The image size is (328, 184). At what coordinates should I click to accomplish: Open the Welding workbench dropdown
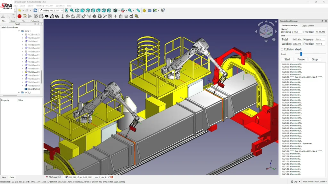pyautogui.click(x=51, y=11)
